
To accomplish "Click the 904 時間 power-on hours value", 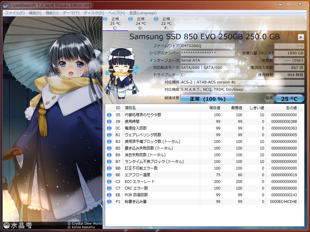I will click(x=289, y=75).
